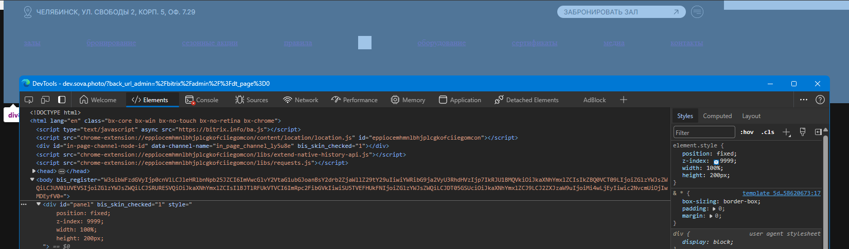The width and height of the screenshot is (849, 249).
Task: Click the "display: block;" declaration
Action: [x=707, y=242]
